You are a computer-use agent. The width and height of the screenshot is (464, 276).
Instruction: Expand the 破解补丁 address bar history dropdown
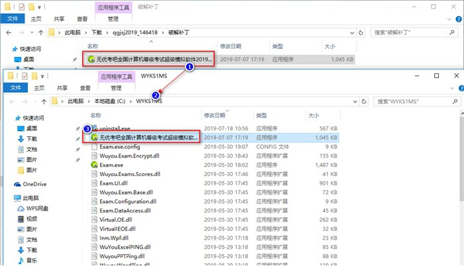[x=352, y=33]
